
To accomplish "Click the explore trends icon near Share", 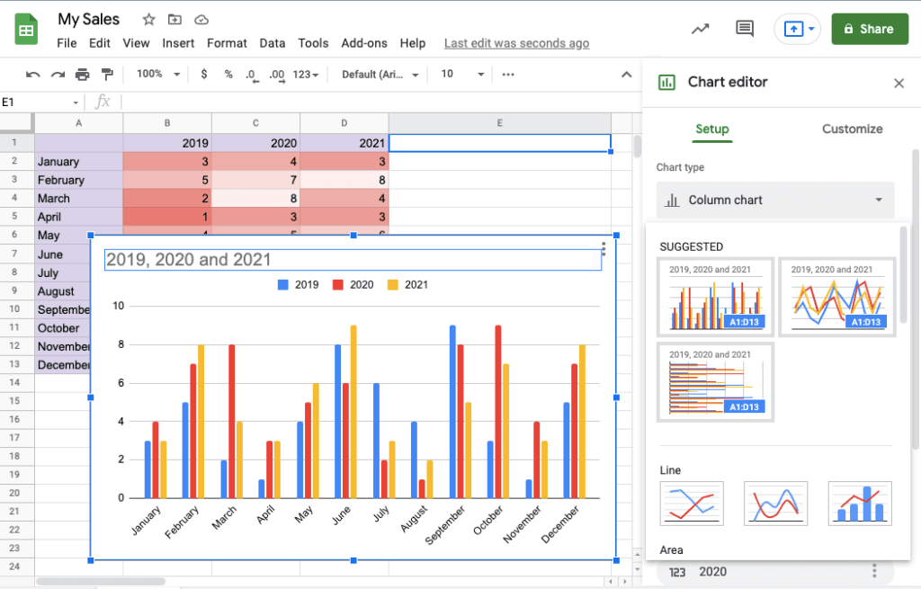I will 700,29.
